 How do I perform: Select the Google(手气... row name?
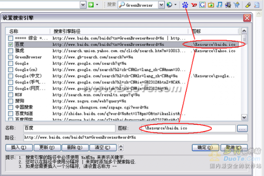pyautogui.click(x=30, y=82)
